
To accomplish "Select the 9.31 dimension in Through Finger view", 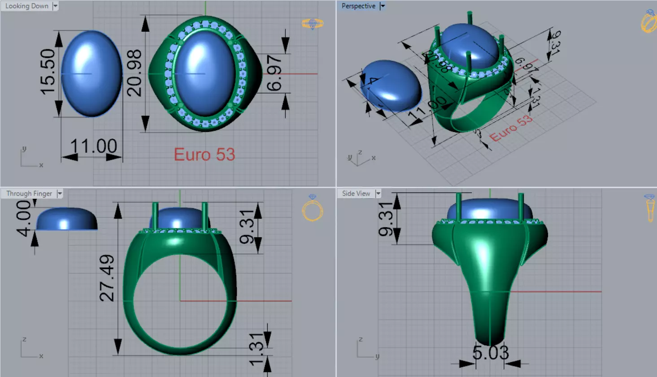I will click(x=247, y=227).
